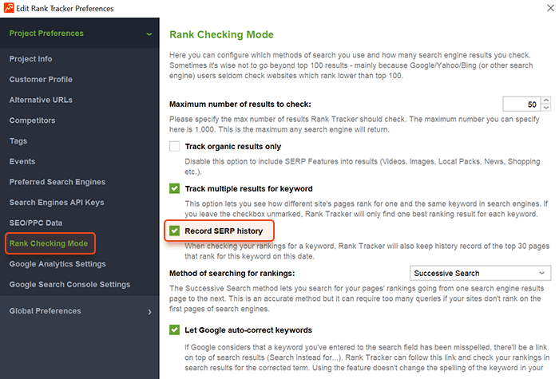Decrease maximum results with down arrow
Screen dimensions: 559x379
pos(545,108)
